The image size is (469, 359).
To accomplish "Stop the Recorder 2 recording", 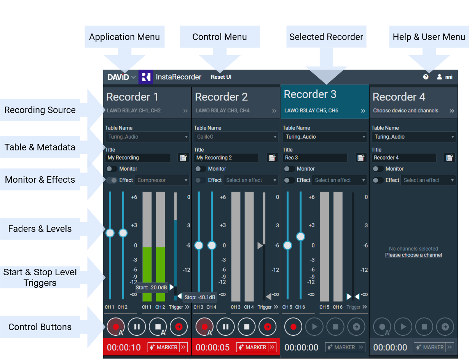I will click(x=247, y=327).
